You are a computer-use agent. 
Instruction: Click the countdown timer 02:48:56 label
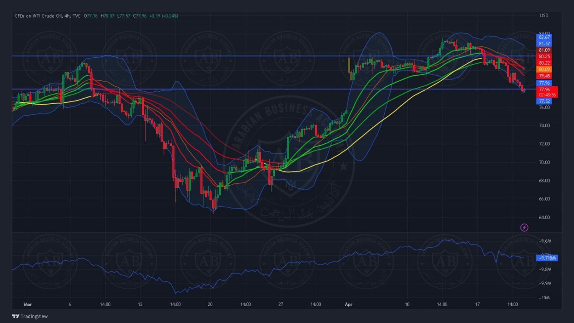[x=547, y=95]
